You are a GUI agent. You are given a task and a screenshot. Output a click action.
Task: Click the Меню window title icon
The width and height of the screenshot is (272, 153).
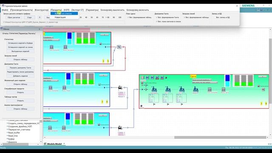2,29
